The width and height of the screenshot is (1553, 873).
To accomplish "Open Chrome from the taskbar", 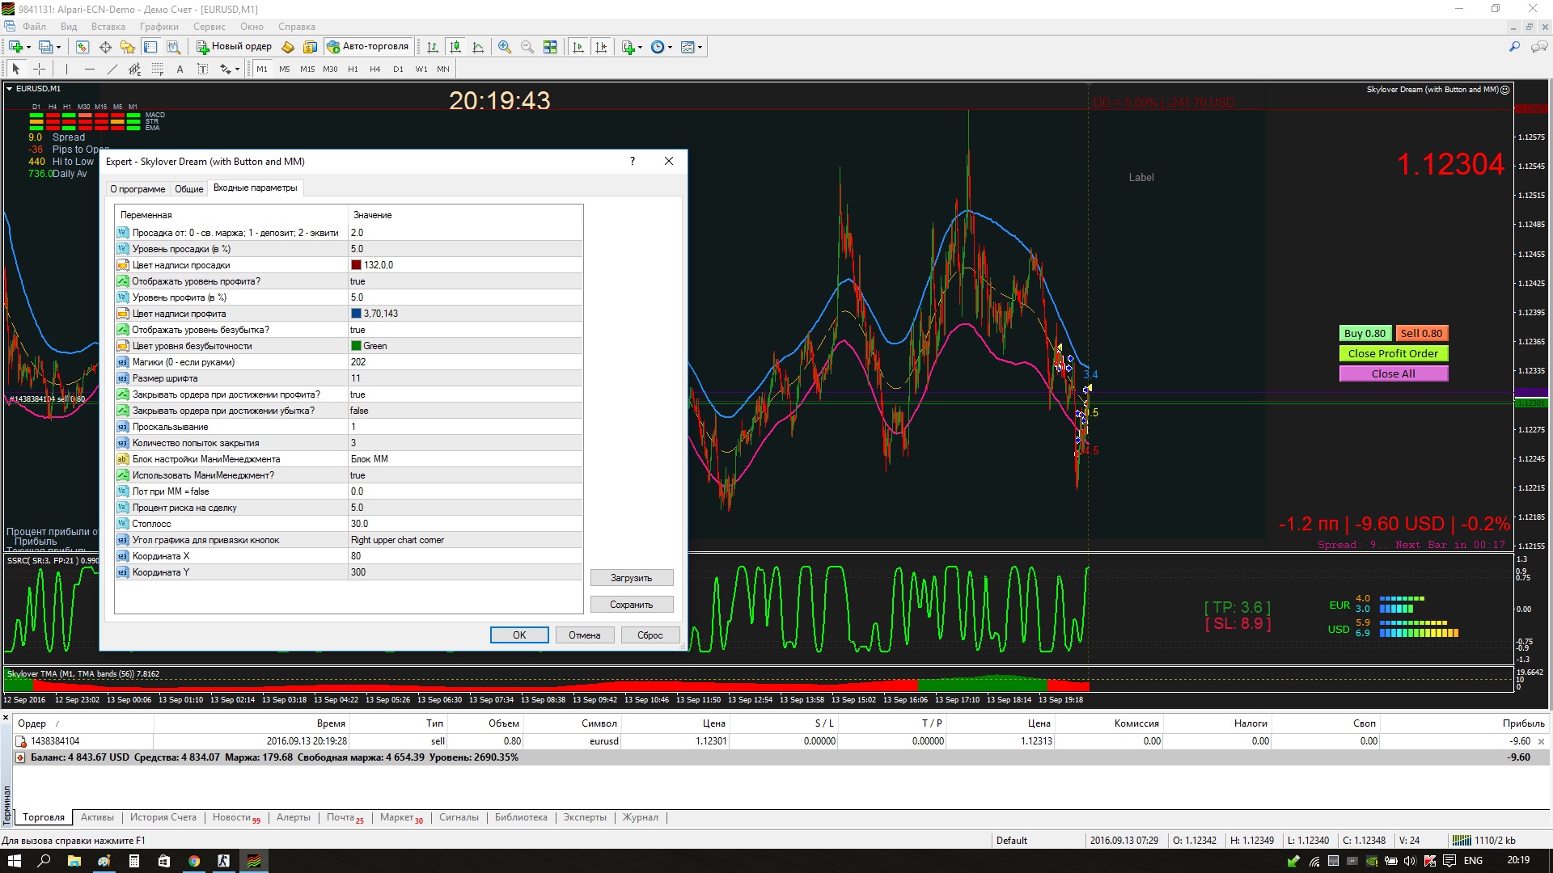I will (x=194, y=861).
